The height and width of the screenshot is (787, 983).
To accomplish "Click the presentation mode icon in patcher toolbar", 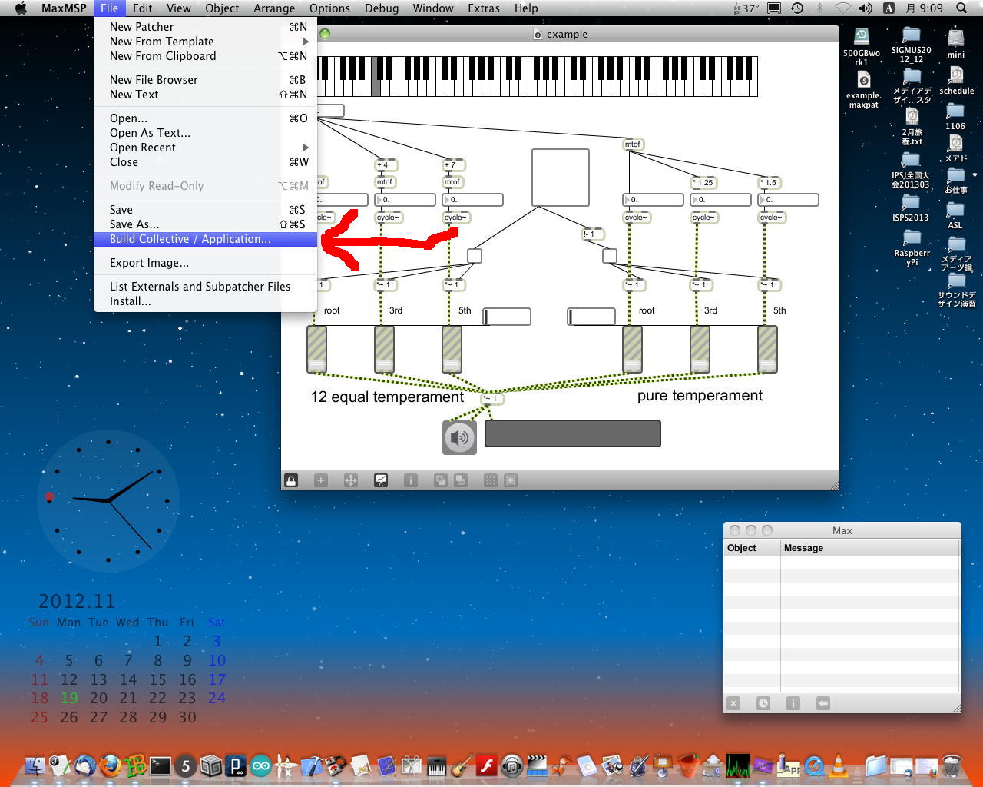I will [381, 480].
